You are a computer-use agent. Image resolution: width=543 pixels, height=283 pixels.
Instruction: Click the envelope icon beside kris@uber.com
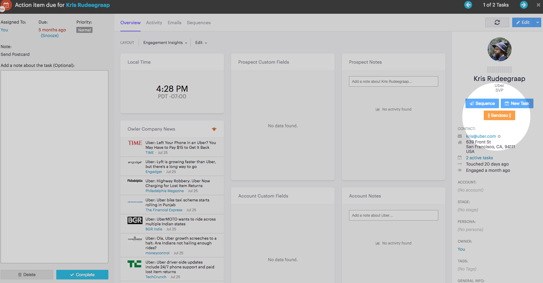click(460, 136)
